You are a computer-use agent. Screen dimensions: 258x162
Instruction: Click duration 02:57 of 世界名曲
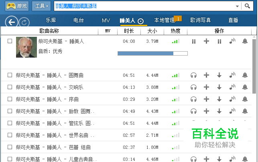[x=129, y=135]
